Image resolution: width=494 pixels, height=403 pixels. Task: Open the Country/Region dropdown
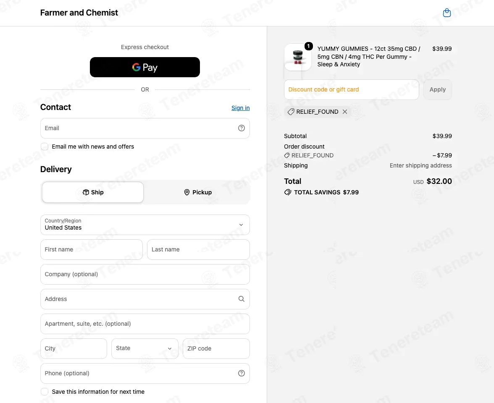click(145, 225)
